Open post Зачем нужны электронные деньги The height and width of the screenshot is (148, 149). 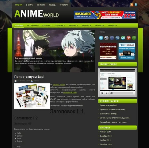tap(115, 118)
